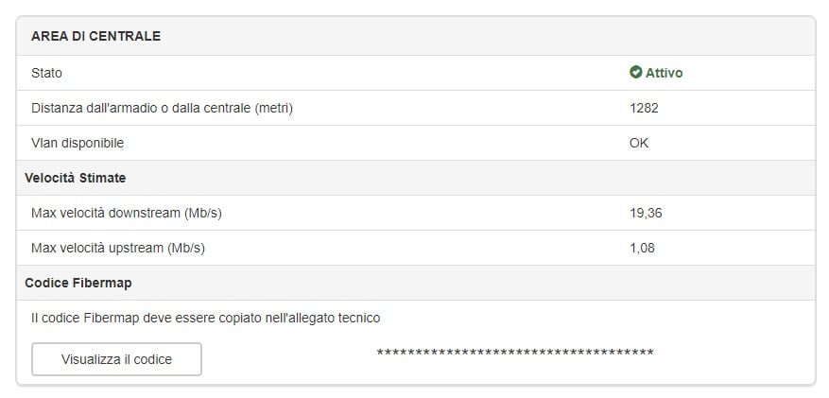Click the Vlan disponibile OK value
This screenshot has height=398, width=829.
point(639,143)
